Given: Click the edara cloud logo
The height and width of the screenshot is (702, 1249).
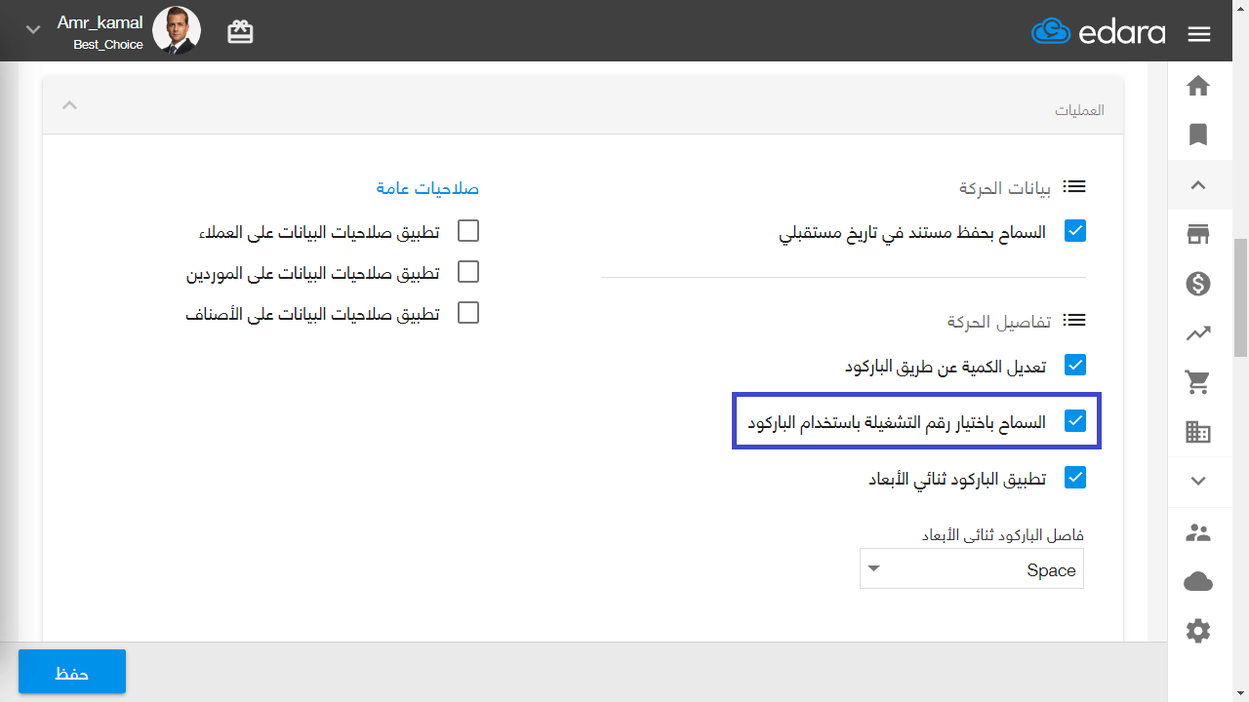Looking at the screenshot, I should [1099, 32].
